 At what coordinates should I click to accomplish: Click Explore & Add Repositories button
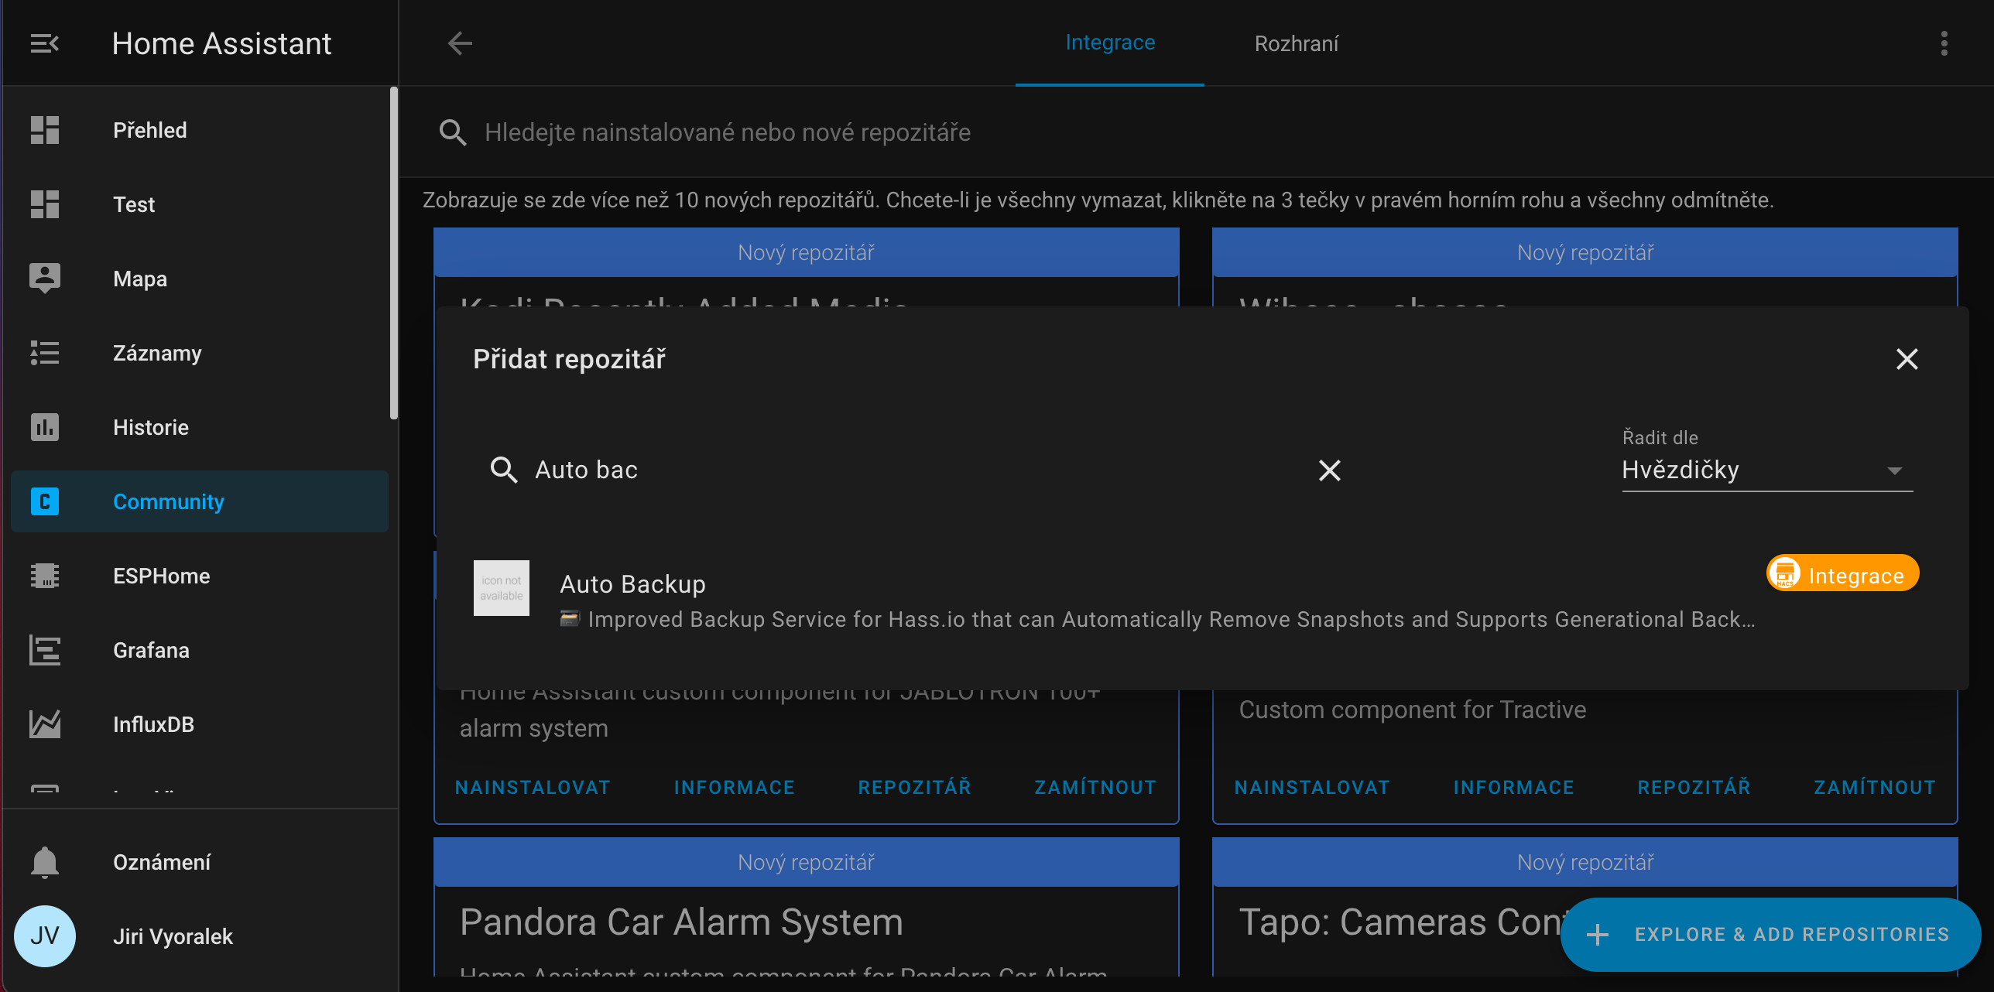(1770, 935)
